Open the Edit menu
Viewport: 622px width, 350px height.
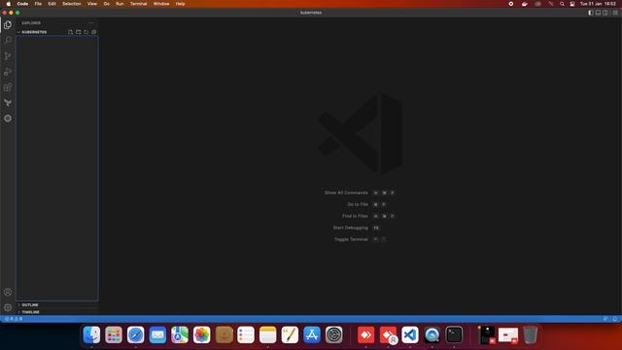tap(52, 4)
